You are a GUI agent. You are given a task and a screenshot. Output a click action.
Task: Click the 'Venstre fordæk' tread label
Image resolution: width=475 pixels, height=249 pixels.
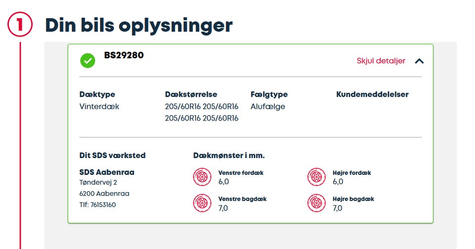coord(240,173)
